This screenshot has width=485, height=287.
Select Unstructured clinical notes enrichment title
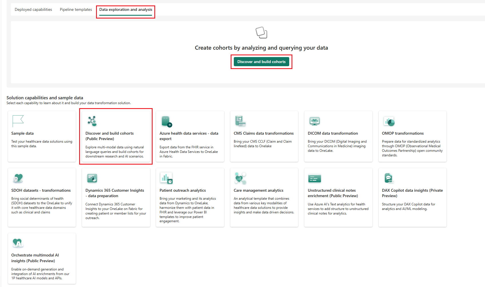coord(333,193)
